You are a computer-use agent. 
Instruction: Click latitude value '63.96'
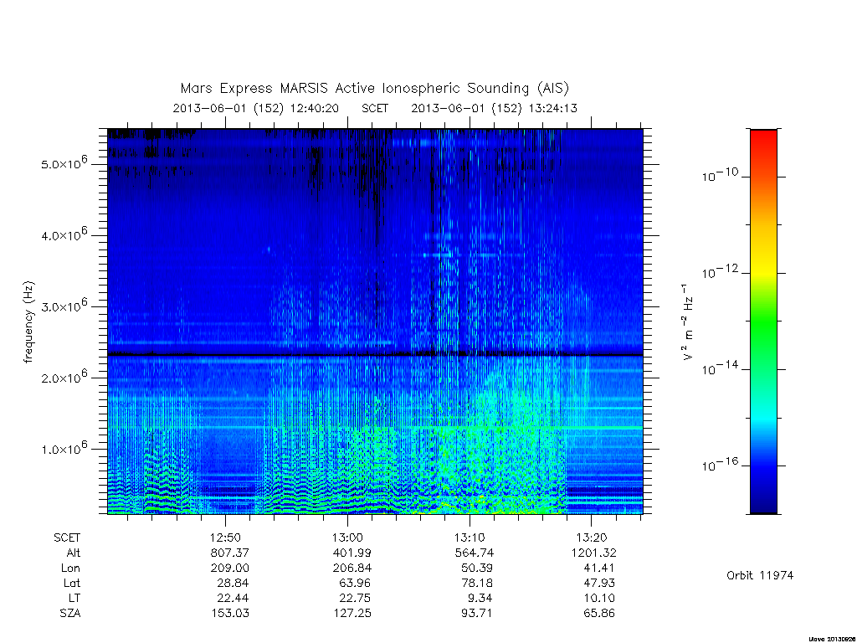click(x=355, y=583)
